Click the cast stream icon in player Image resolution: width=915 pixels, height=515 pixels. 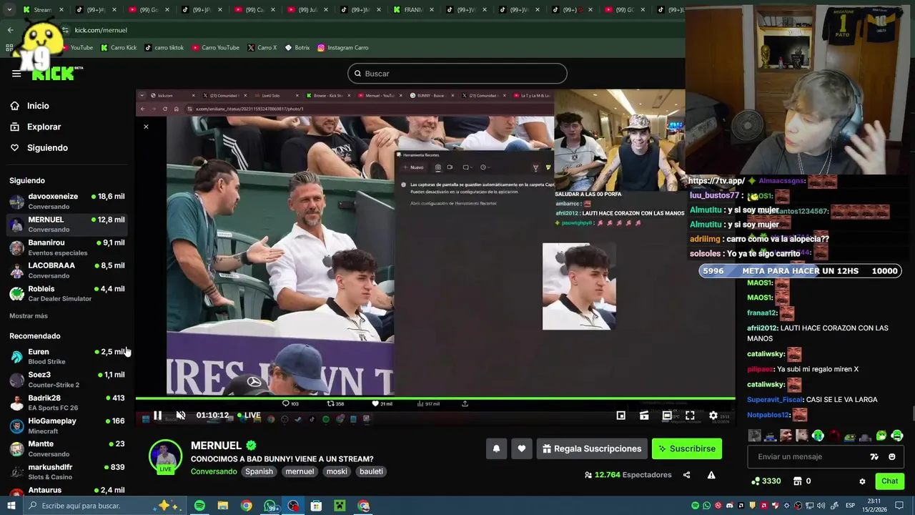(x=644, y=415)
